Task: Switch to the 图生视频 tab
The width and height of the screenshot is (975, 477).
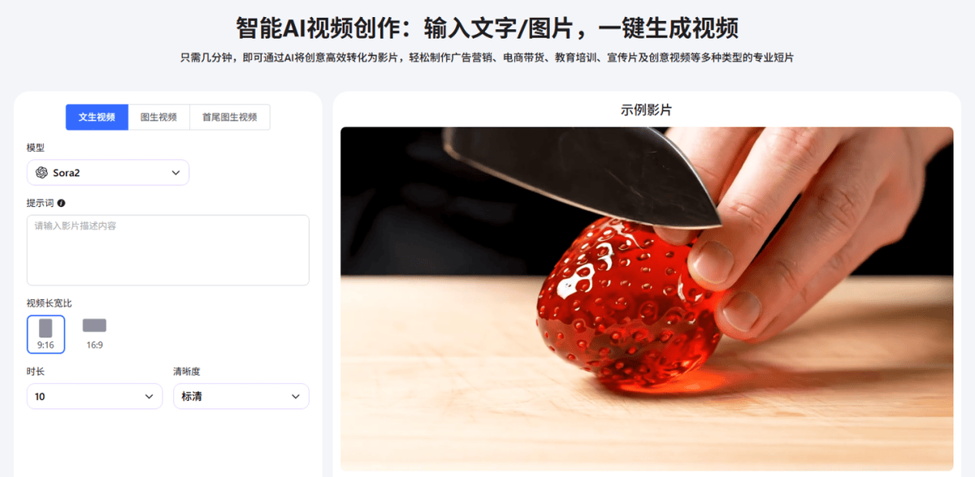Action: [x=158, y=117]
